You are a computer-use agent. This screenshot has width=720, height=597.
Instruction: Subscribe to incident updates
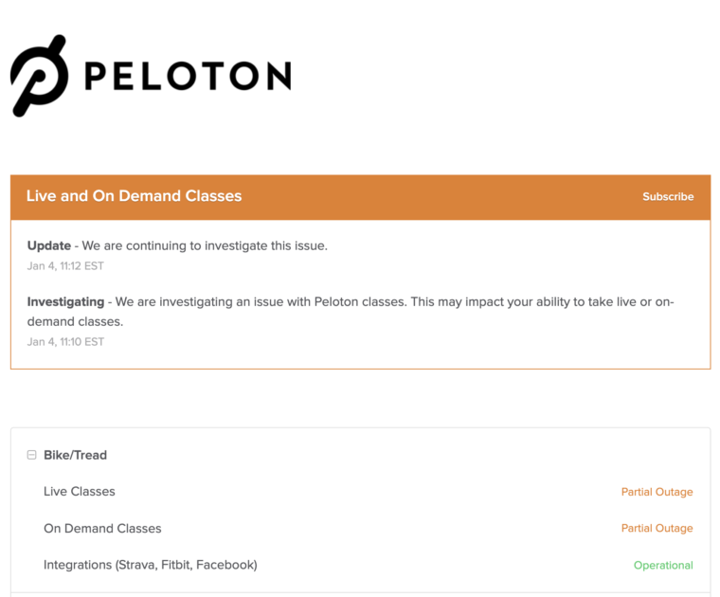tap(668, 197)
